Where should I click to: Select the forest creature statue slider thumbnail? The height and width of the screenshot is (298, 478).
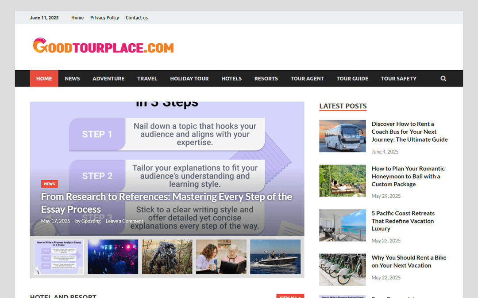tap(167, 257)
